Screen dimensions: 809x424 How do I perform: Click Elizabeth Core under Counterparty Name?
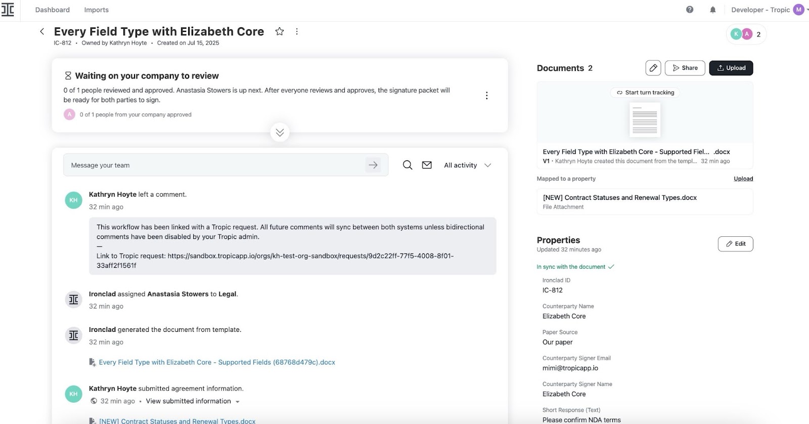point(564,316)
